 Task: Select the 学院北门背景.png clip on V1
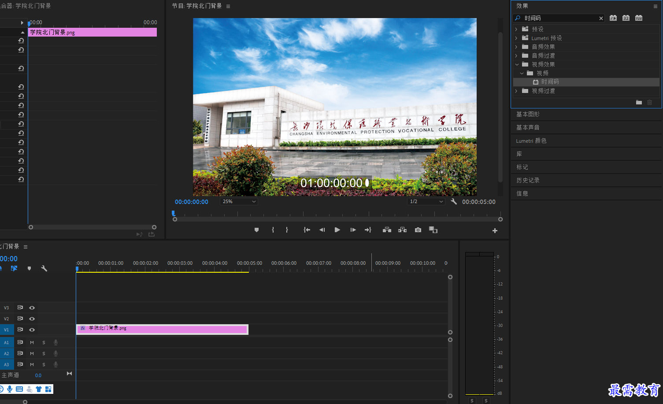pyautogui.click(x=162, y=330)
